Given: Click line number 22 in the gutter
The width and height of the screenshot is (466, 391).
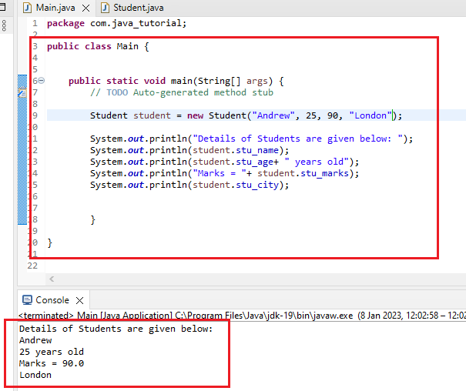Looking at the screenshot, I should 32,266.
